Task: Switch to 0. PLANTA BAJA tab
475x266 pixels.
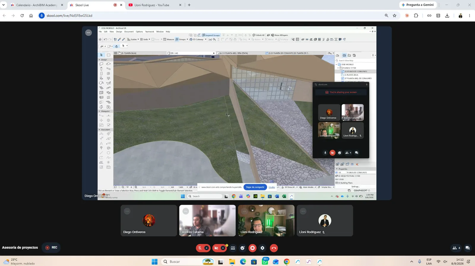Action: pos(140,53)
